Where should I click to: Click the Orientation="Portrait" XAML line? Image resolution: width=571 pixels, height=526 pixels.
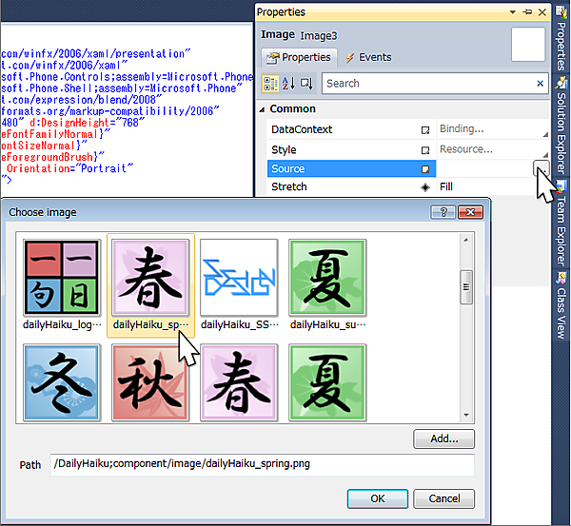pos(69,168)
